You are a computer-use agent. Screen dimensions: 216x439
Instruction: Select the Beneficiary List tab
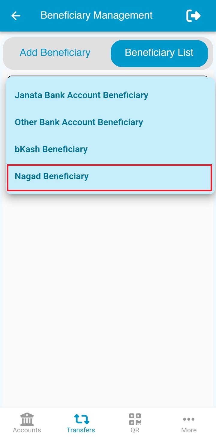coord(159,53)
